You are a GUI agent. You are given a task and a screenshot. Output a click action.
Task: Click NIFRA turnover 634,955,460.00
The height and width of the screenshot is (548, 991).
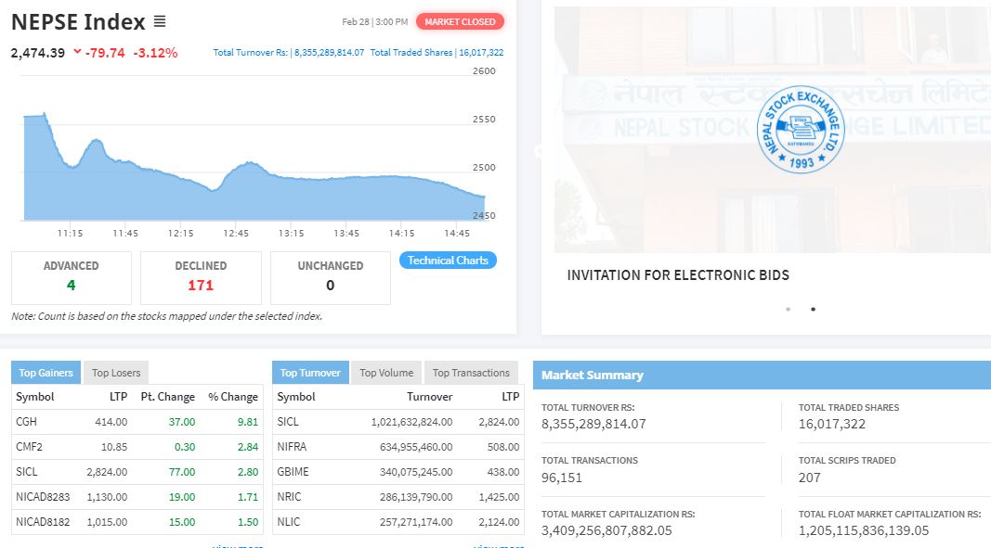click(x=416, y=447)
